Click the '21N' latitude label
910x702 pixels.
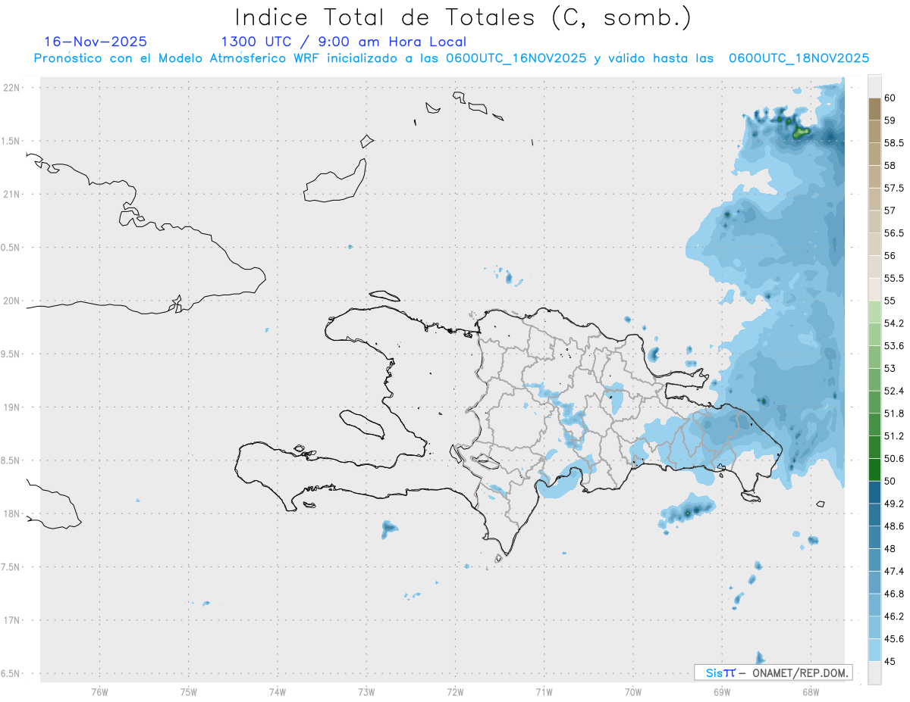tap(11, 195)
